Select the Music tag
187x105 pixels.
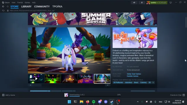136,83
